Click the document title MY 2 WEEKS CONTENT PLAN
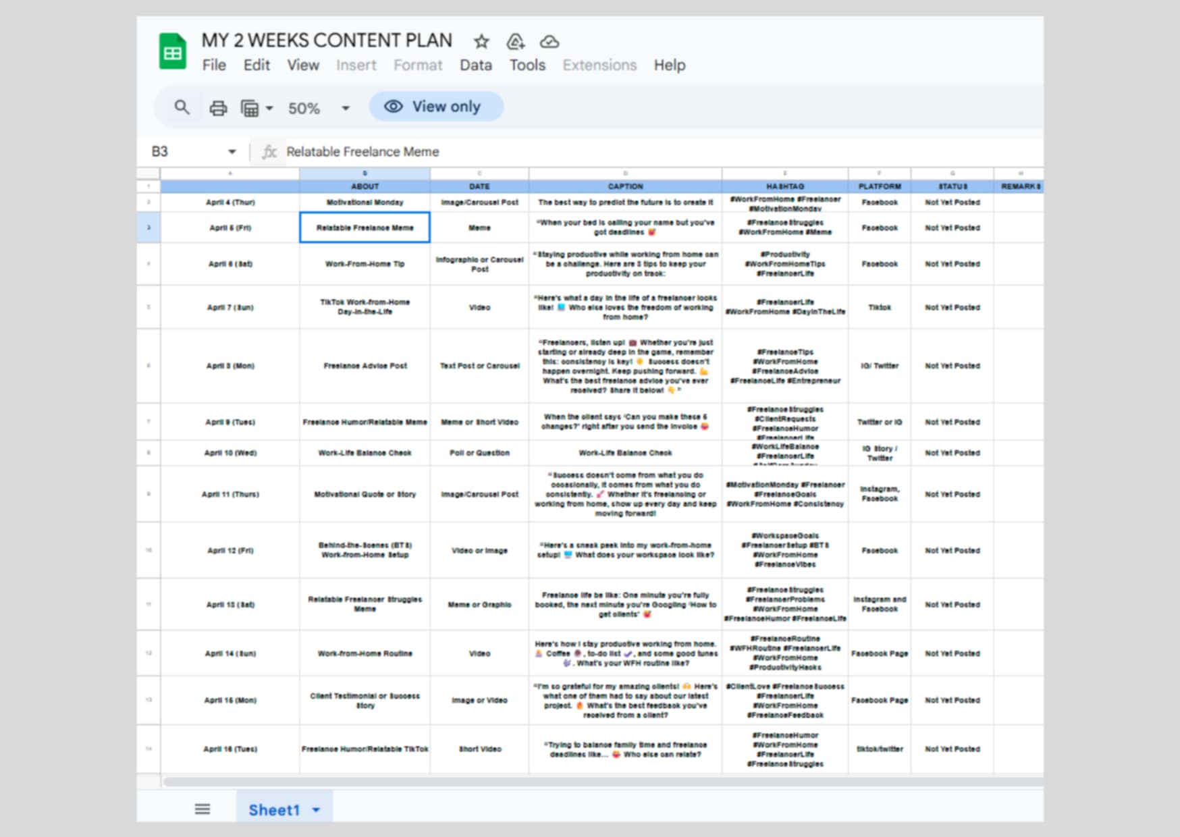 (x=327, y=40)
